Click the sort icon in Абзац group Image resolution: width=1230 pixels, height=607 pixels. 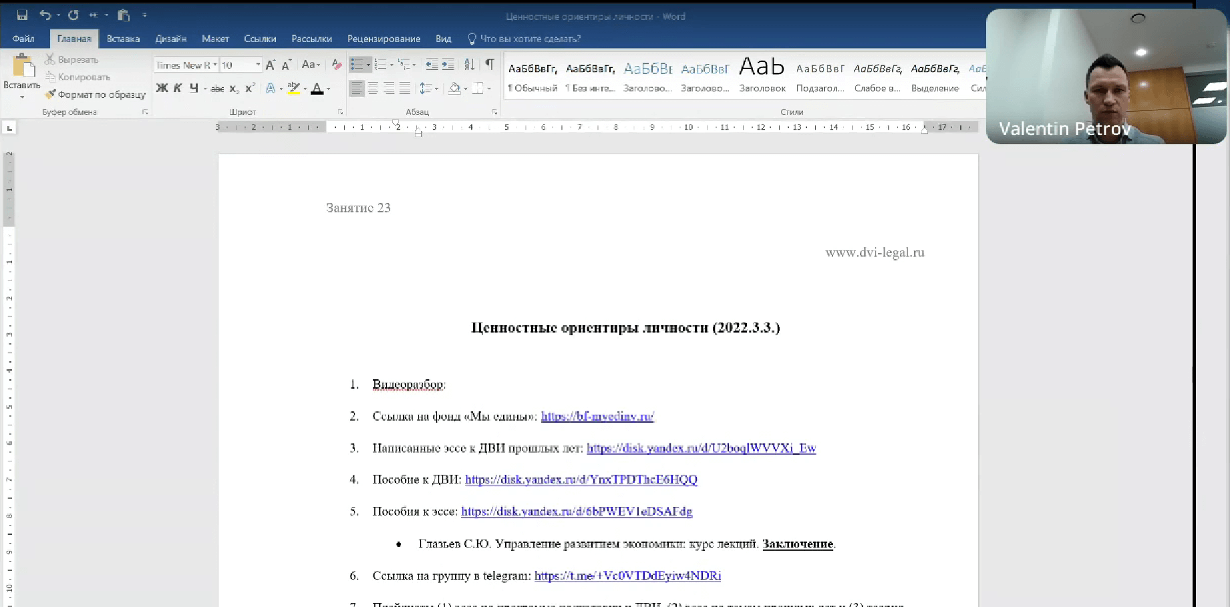tap(470, 63)
